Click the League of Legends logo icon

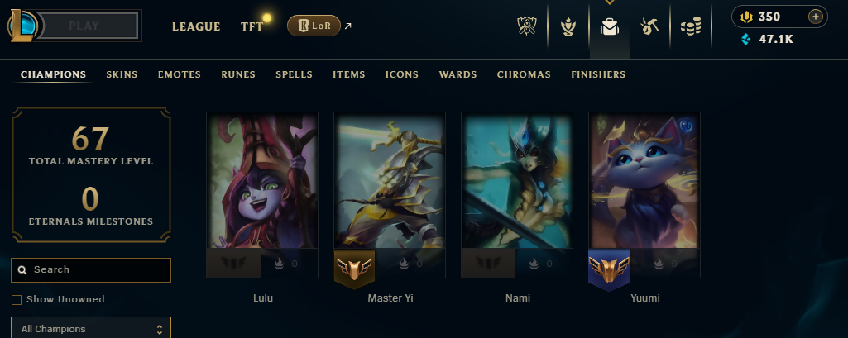point(22,26)
